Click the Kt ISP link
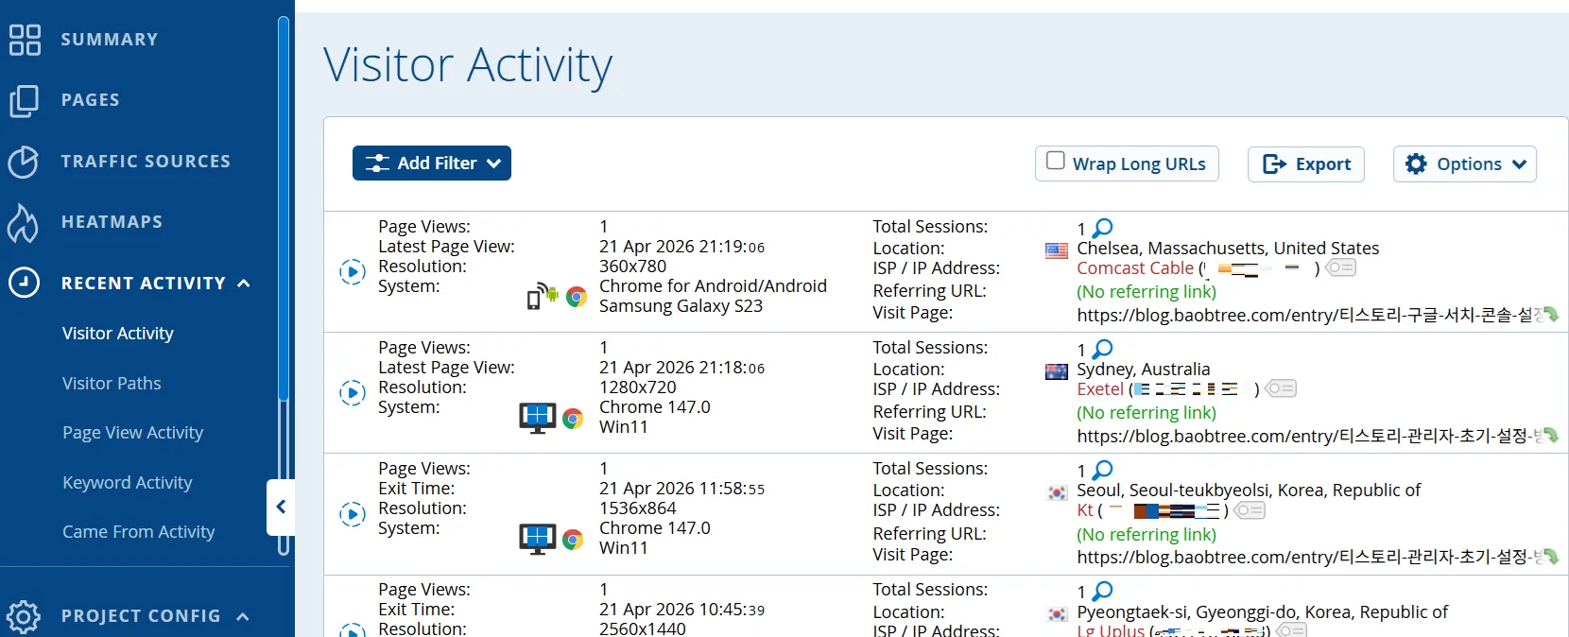The image size is (1569, 637). [x=1085, y=510]
